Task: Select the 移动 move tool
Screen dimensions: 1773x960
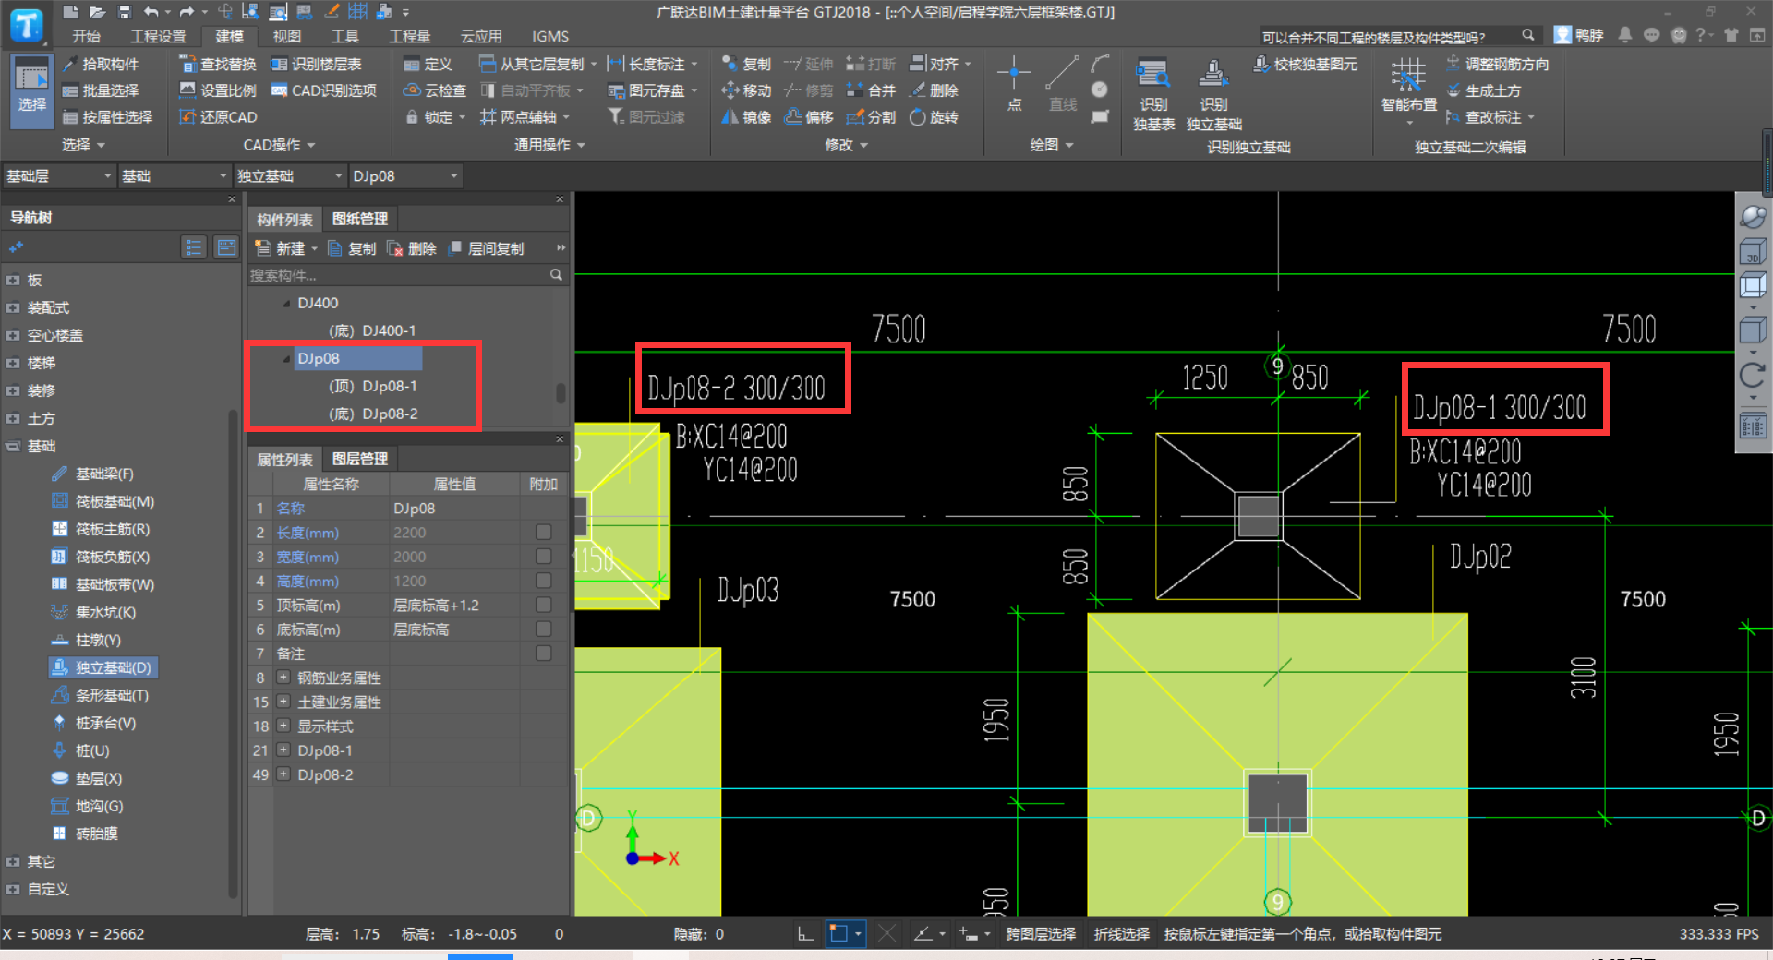Action: (746, 90)
